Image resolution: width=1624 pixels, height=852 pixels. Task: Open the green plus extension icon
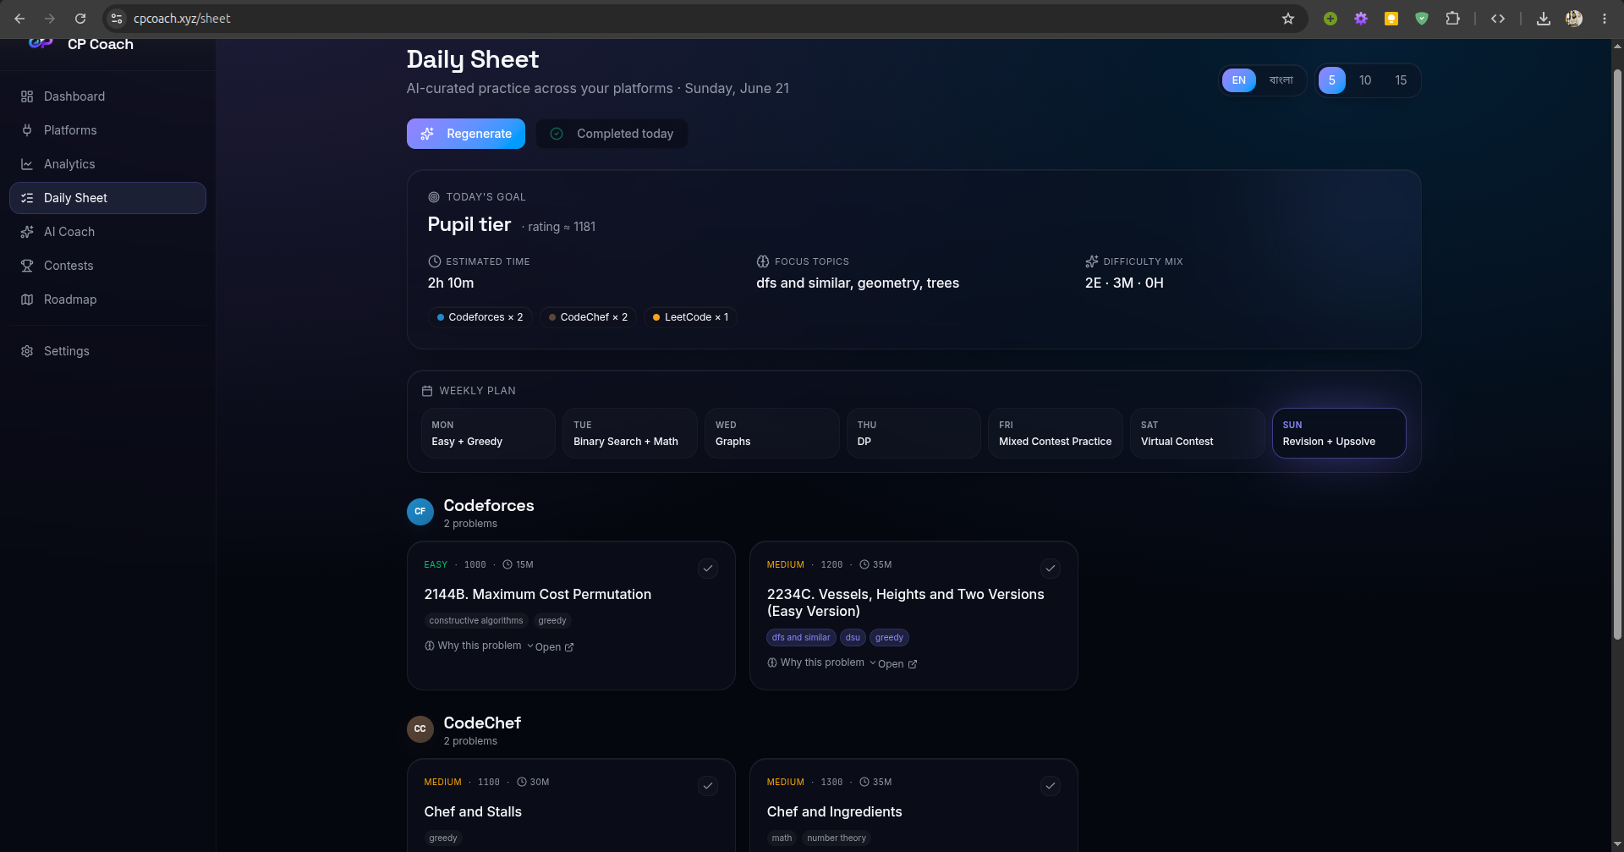pyautogui.click(x=1330, y=19)
